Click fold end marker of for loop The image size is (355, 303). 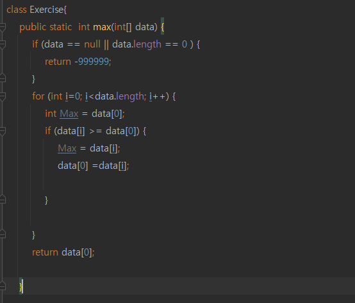[x=3, y=234]
